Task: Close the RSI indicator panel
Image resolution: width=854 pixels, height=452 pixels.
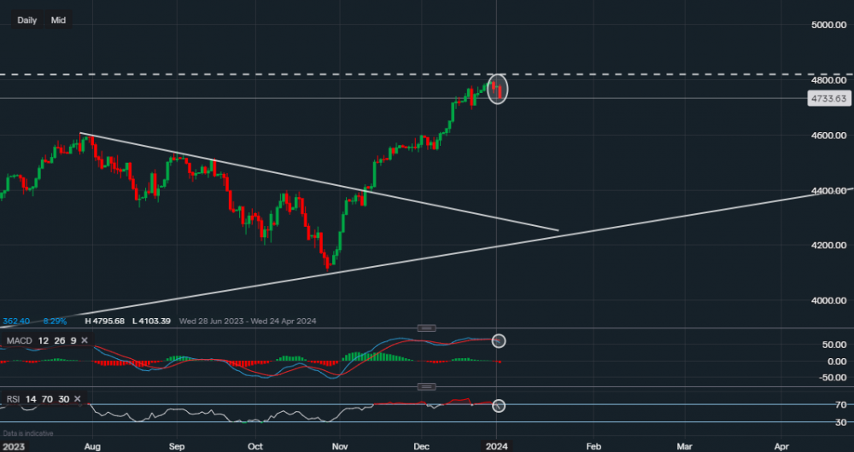Action: (78, 398)
